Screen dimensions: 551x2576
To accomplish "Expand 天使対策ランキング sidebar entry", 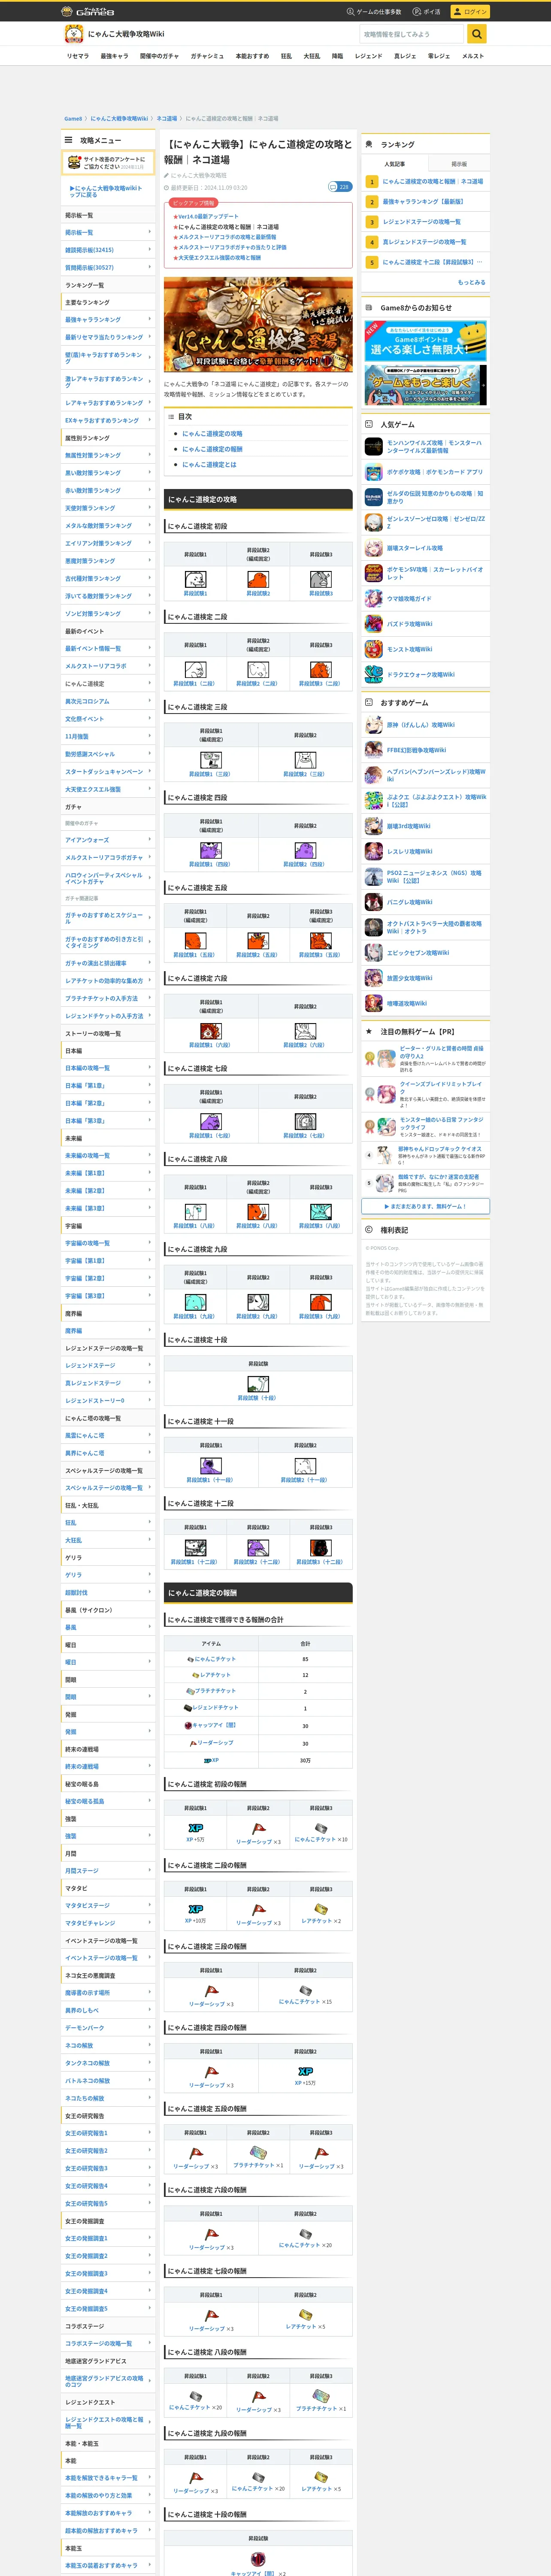I will (x=108, y=508).
